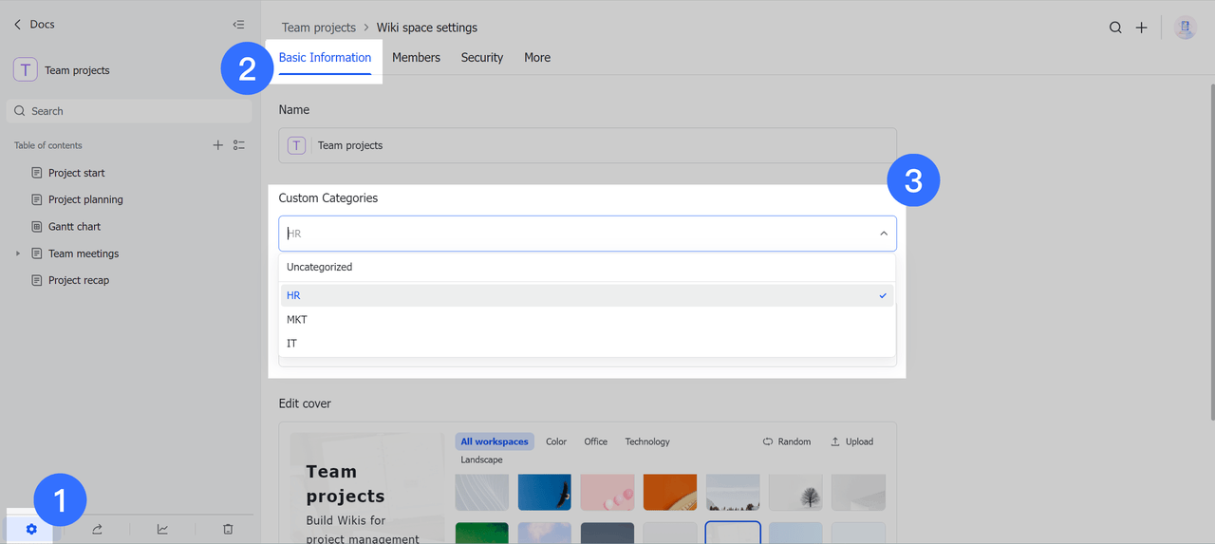Click the T icon inside the Name field

pos(297,145)
